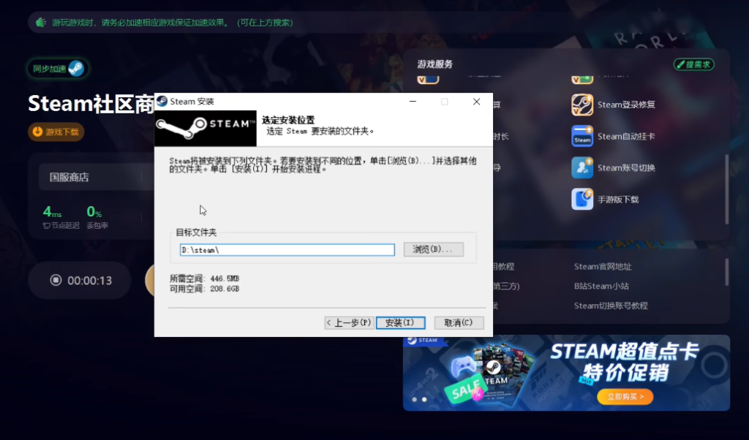749x440 pixels.
Task: Click the 选定安装位置 heading
Action: [288, 120]
